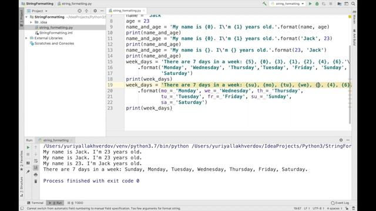Toggle the Project side tool window tab
The image size is (376, 211).
click(x=21, y=18)
